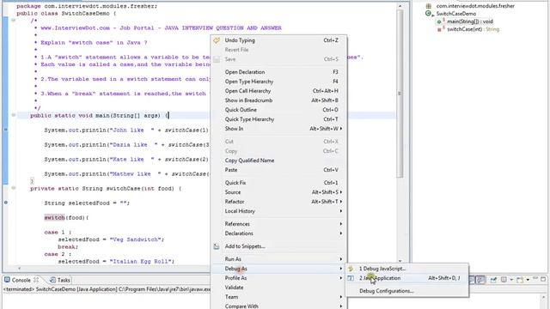Choose Undo Typing from context menu
This screenshot has width=550, height=309.
pos(278,40)
